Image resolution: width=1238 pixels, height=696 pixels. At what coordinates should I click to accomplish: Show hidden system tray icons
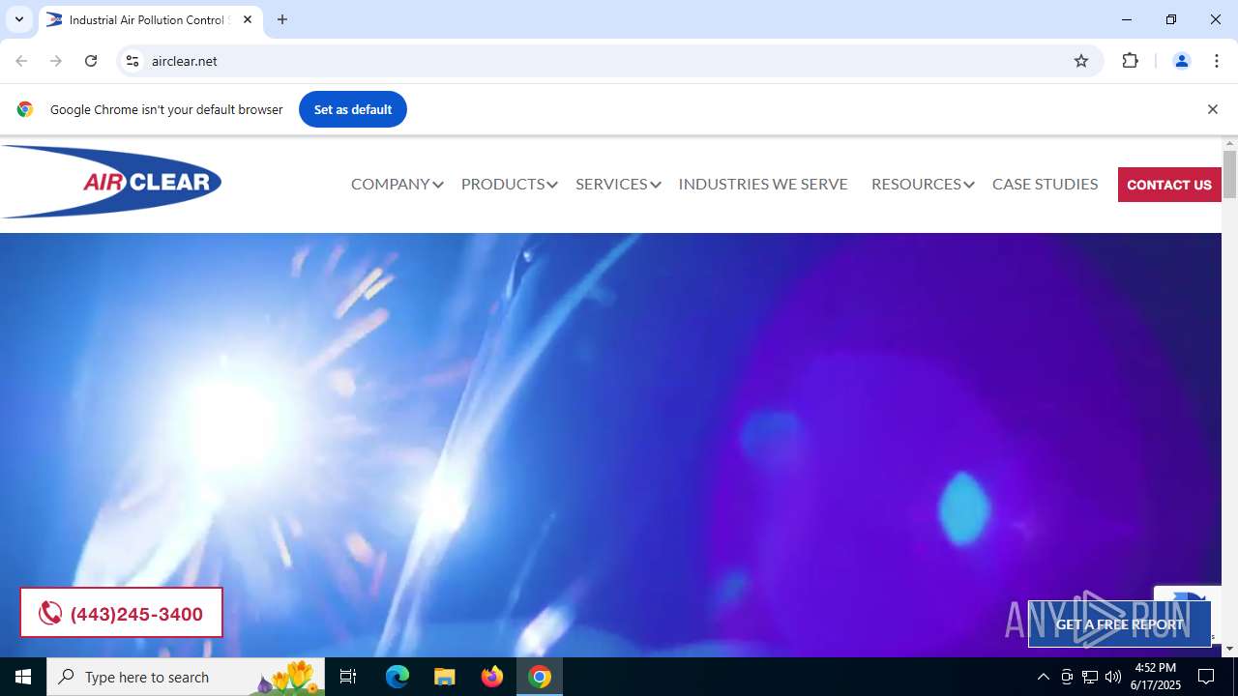click(x=1043, y=677)
